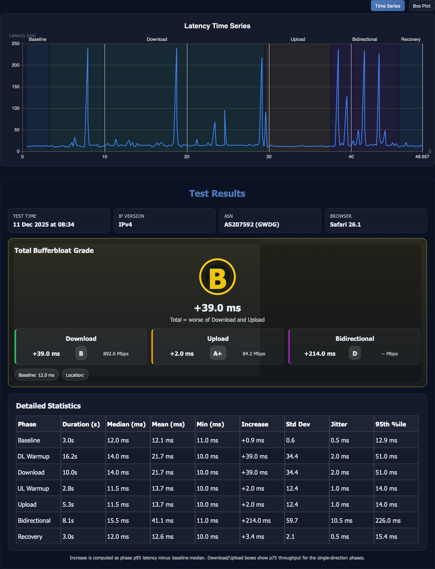
Task: Switch to the Time Series view
Action: tap(388, 6)
